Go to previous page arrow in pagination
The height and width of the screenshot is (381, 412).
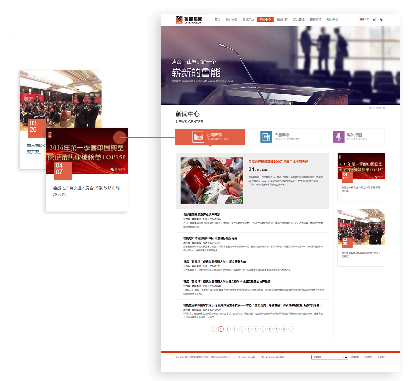(214, 329)
